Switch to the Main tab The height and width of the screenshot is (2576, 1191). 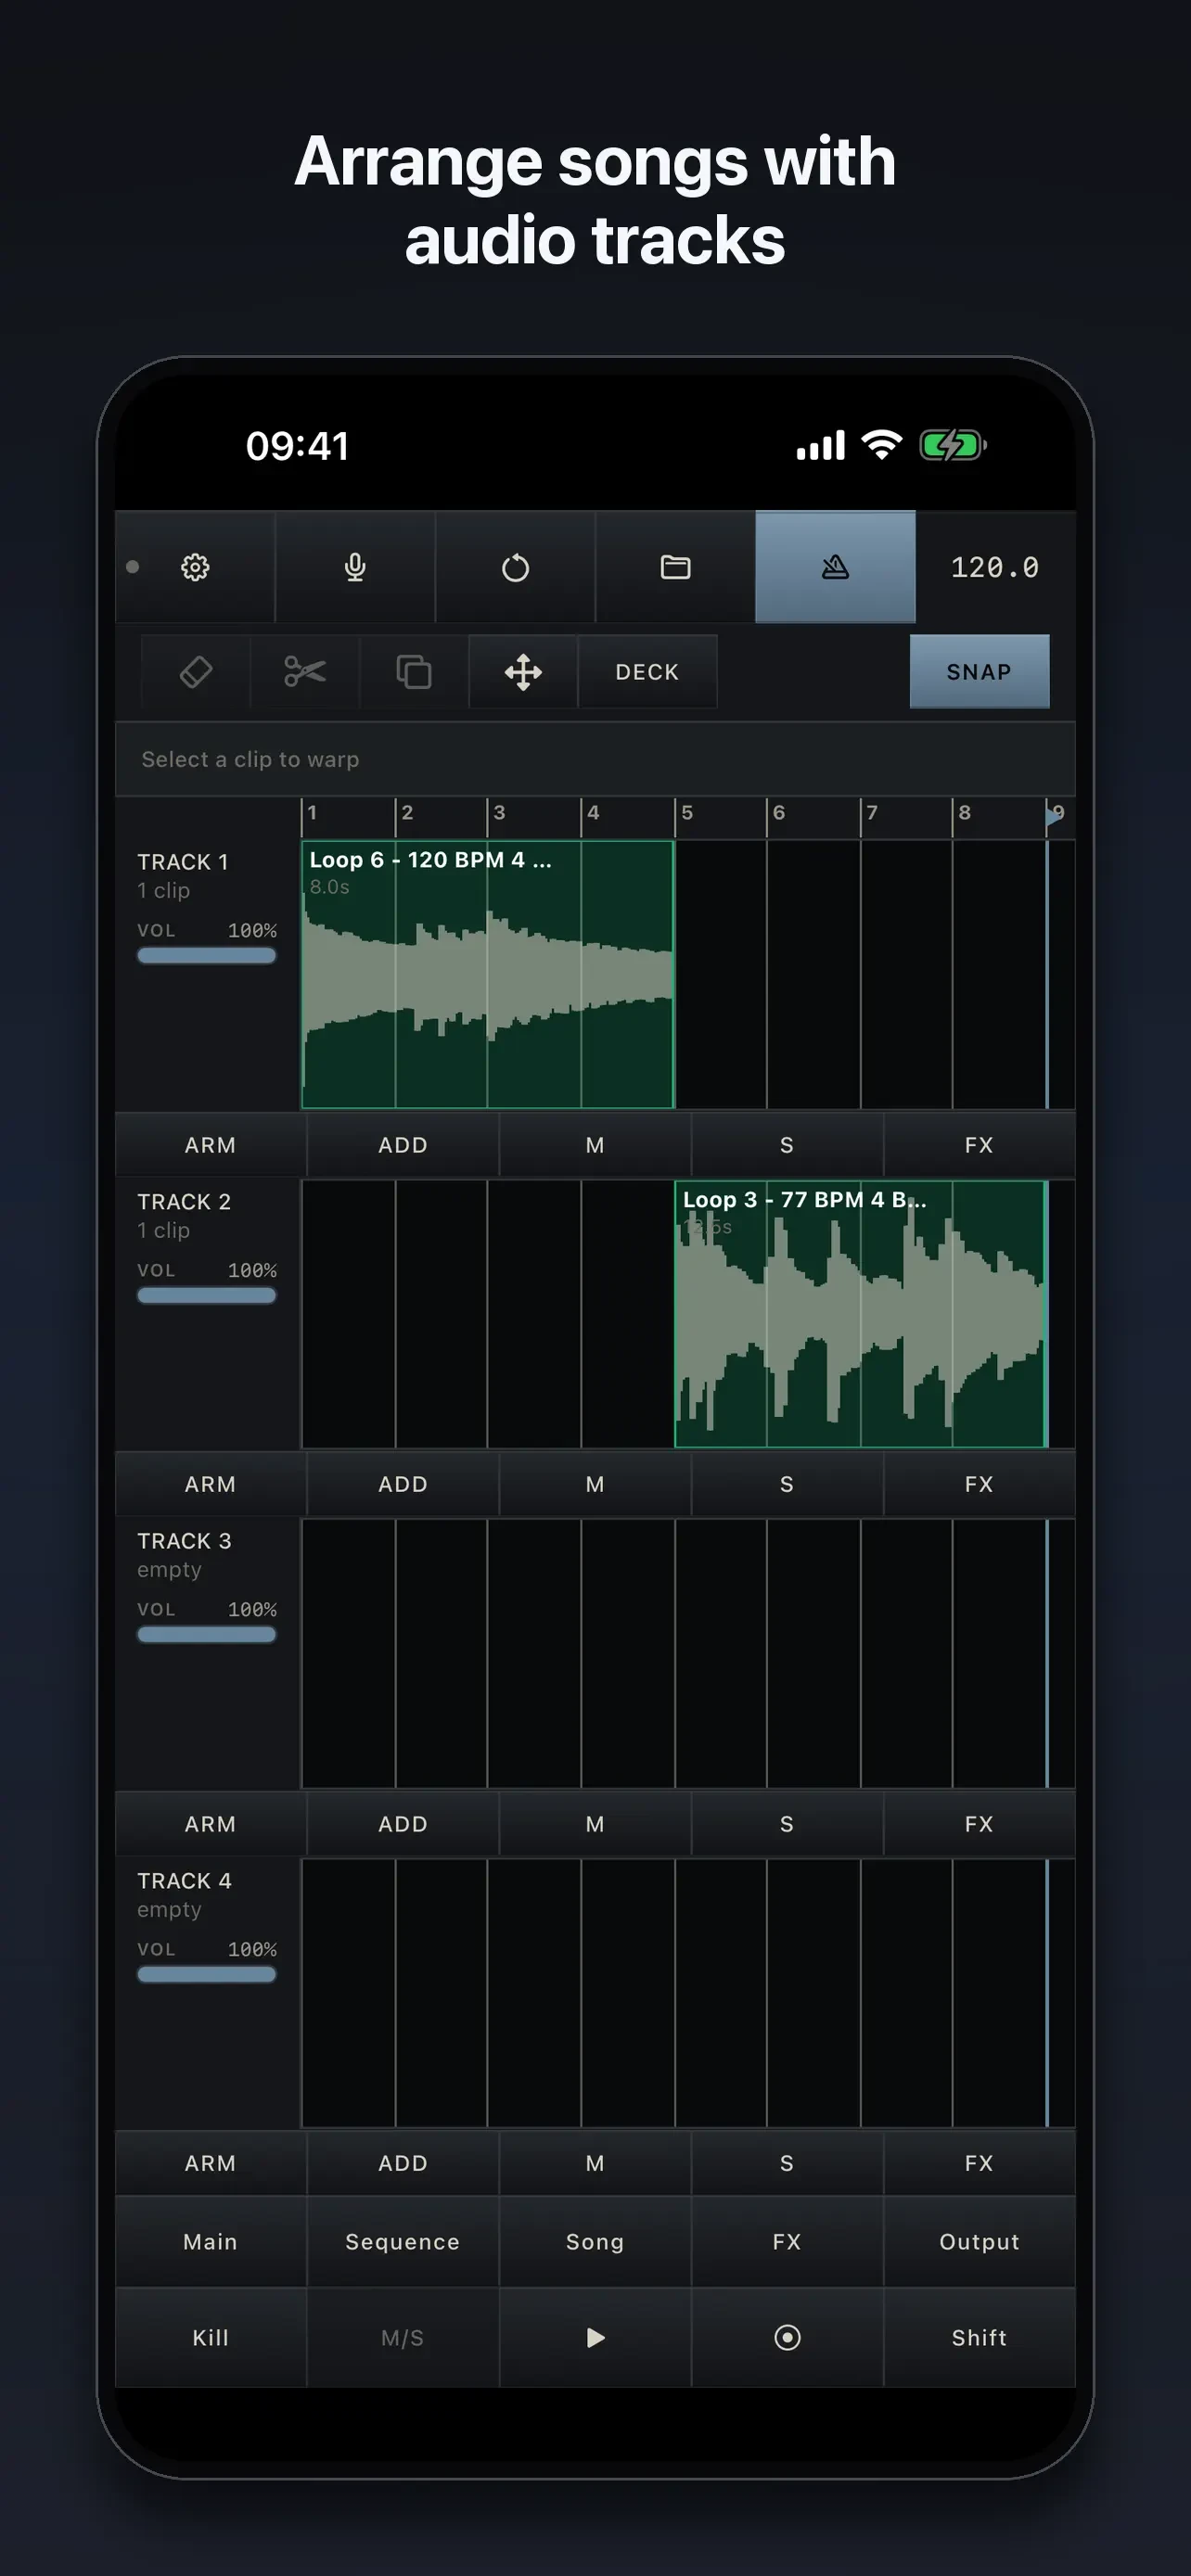(210, 2242)
